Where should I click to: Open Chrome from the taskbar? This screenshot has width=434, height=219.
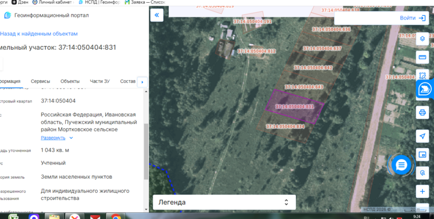(116, 216)
